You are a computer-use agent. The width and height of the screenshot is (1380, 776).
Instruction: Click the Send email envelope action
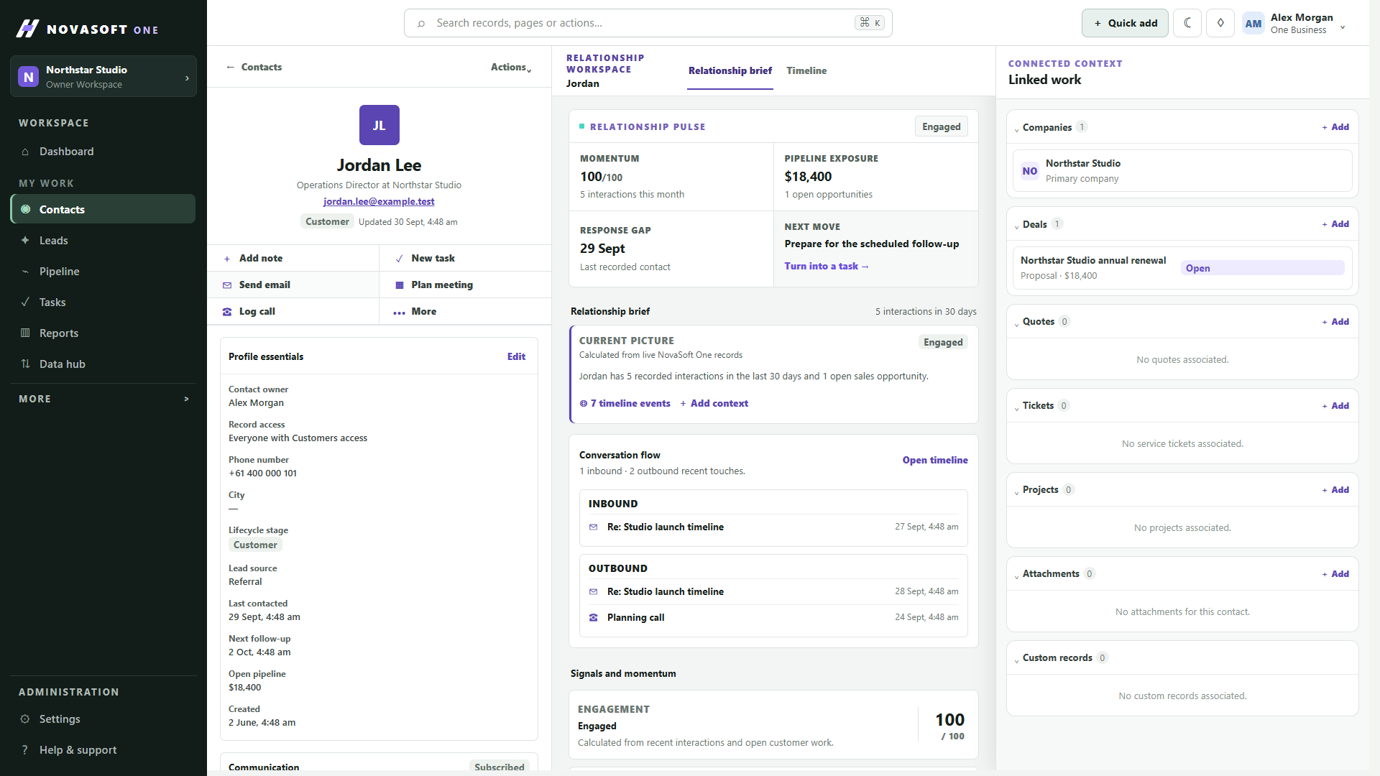(x=293, y=285)
